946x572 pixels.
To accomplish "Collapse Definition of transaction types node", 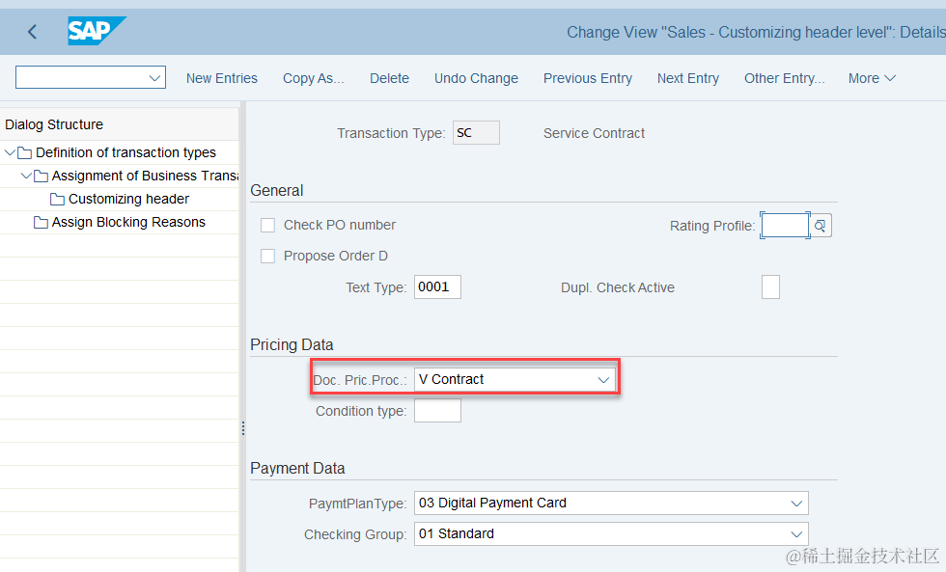I will 10,152.
